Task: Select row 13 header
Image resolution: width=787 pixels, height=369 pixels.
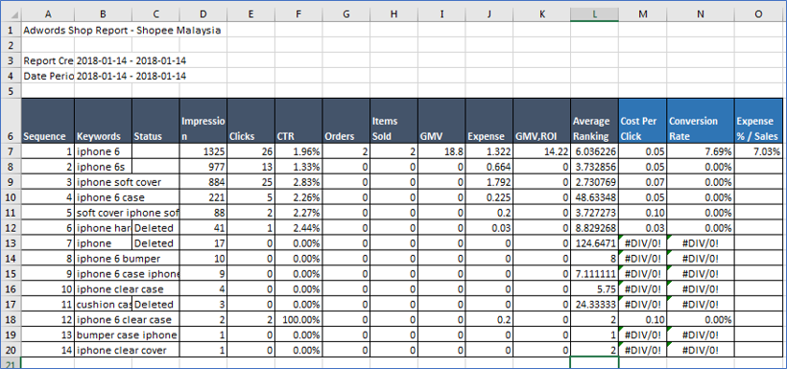Action: tap(11, 243)
